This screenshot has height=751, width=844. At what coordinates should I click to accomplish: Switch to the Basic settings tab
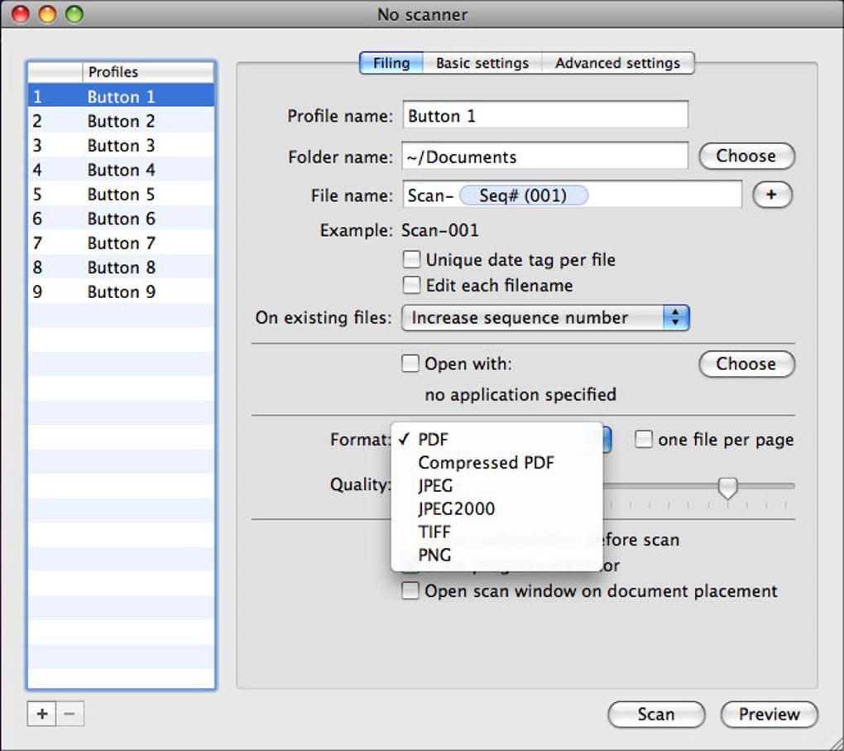point(482,63)
